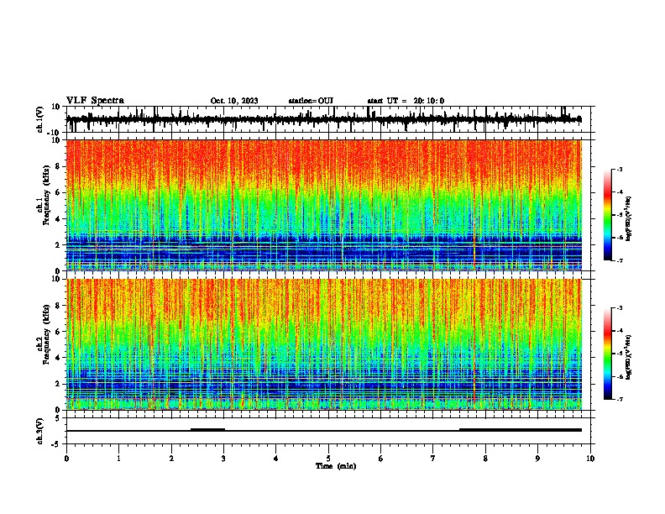
Task: Click the "Time (min)" x-axis label
Action: click(x=336, y=466)
